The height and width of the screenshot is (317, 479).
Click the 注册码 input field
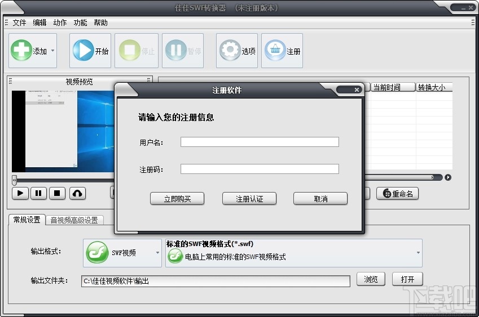coord(260,169)
